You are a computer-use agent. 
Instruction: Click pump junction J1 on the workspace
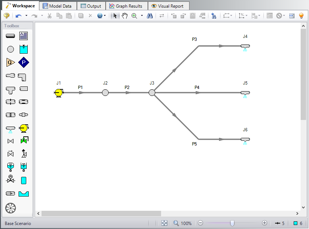(58, 93)
